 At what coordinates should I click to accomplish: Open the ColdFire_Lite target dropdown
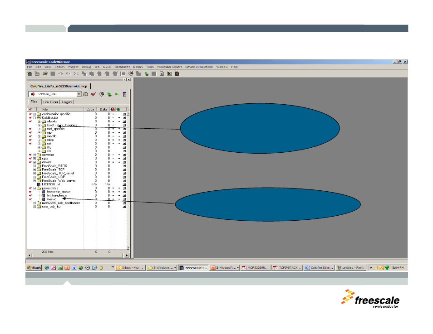tap(79, 94)
